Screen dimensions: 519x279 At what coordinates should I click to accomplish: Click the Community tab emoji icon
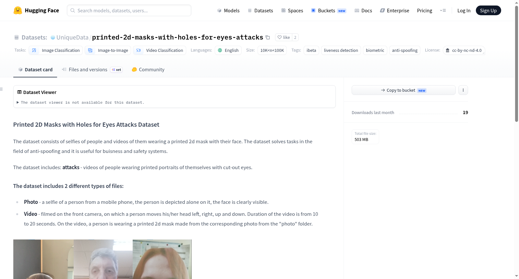coord(134,69)
